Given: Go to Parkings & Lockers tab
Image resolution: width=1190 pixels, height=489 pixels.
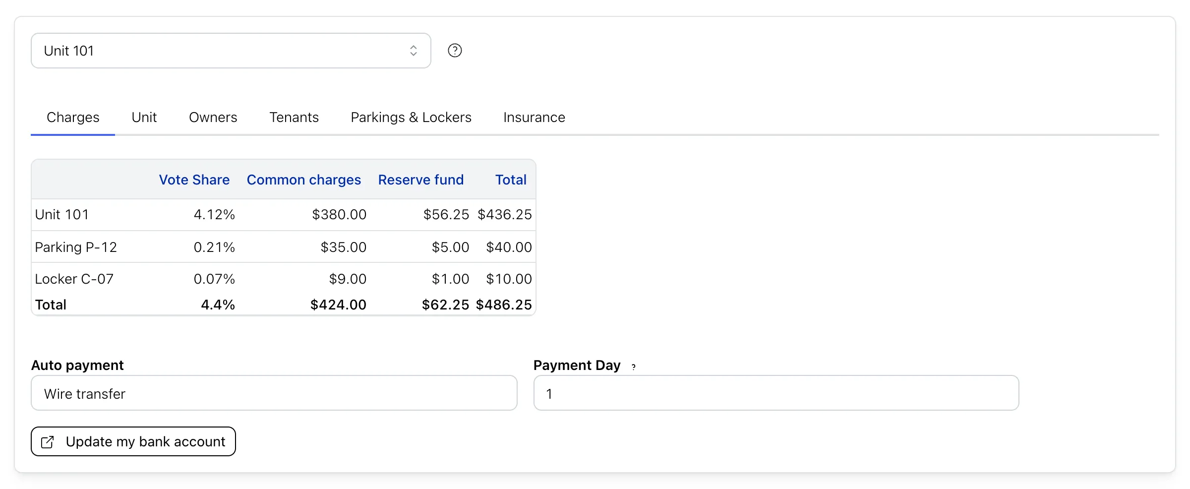Looking at the screenshot, I should [411, 118].
